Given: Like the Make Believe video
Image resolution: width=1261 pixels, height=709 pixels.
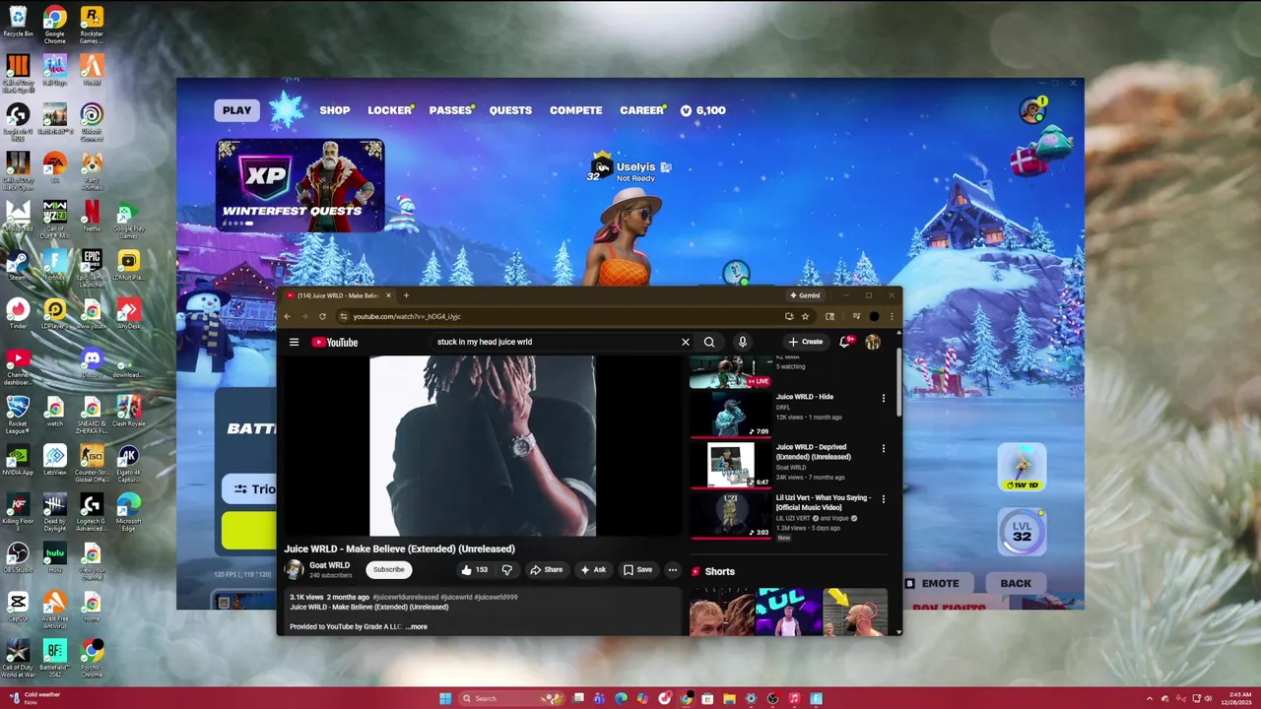Looking at the screenshot, I should [475, 569].
